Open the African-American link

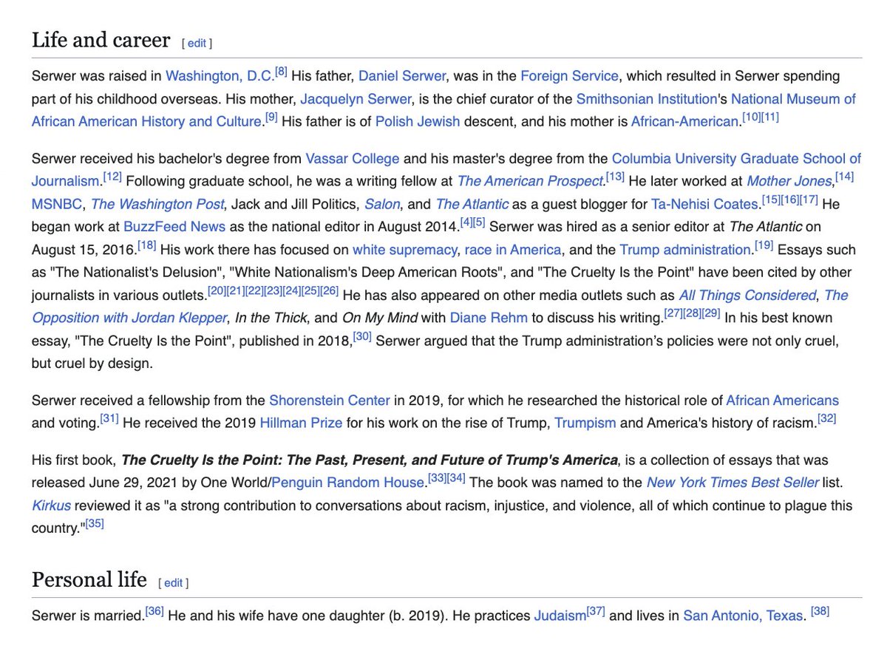[685, 122]
